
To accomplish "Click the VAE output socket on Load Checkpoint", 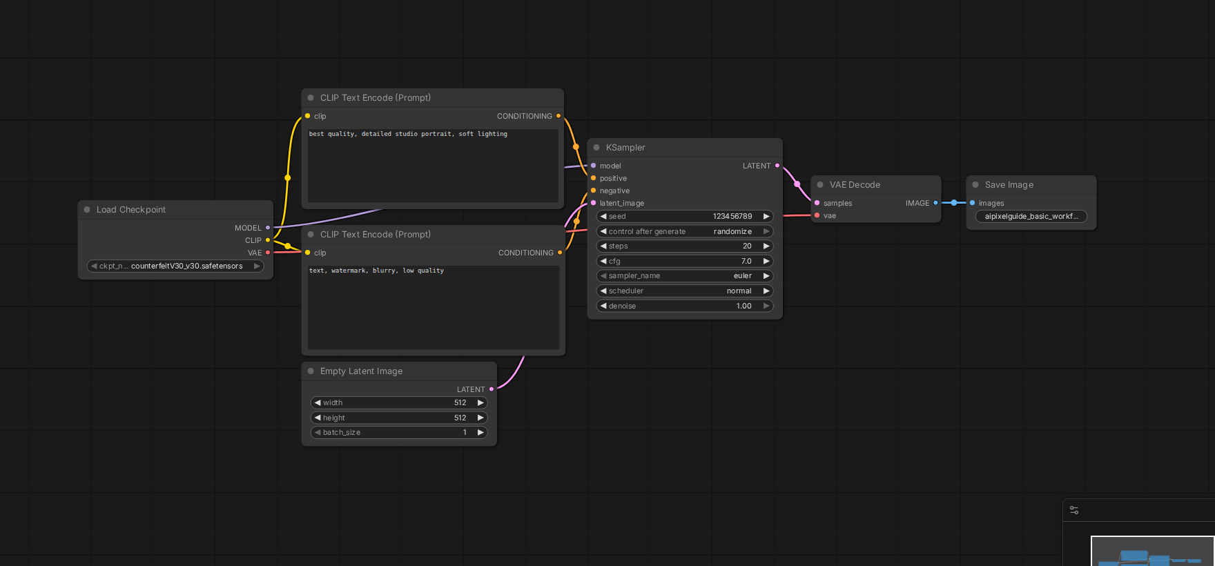I will (x=268, y=253).
